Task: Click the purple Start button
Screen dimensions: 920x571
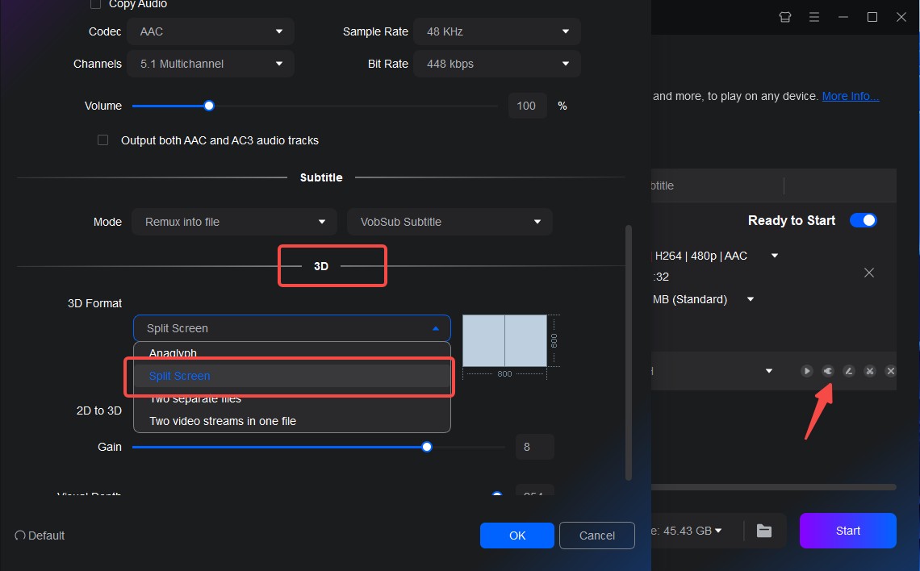Action: tap(848, 531)
